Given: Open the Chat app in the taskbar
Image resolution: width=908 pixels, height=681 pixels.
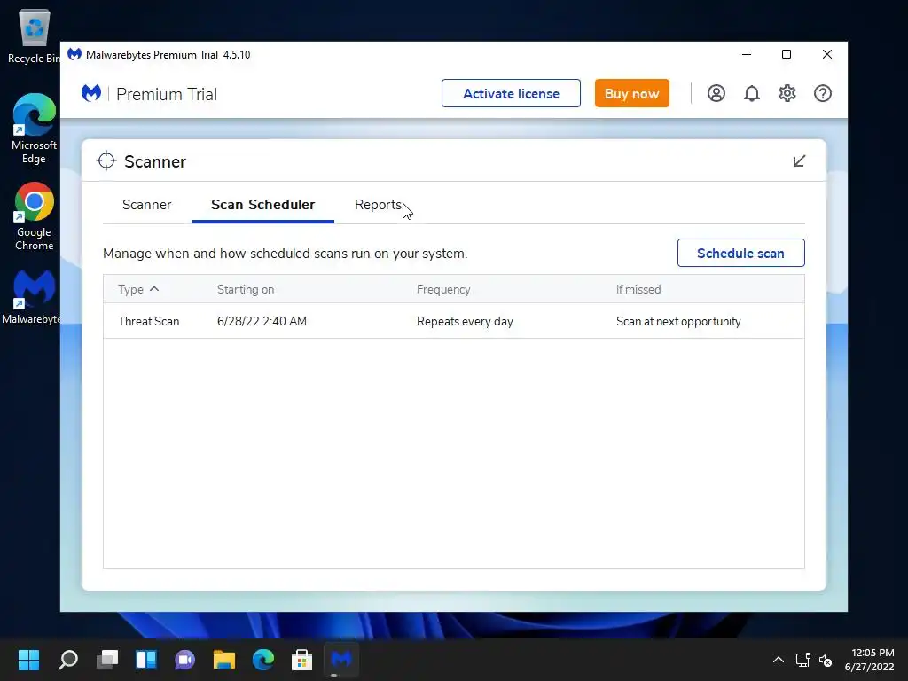Looking at the screenshot, I should [184, 660].
